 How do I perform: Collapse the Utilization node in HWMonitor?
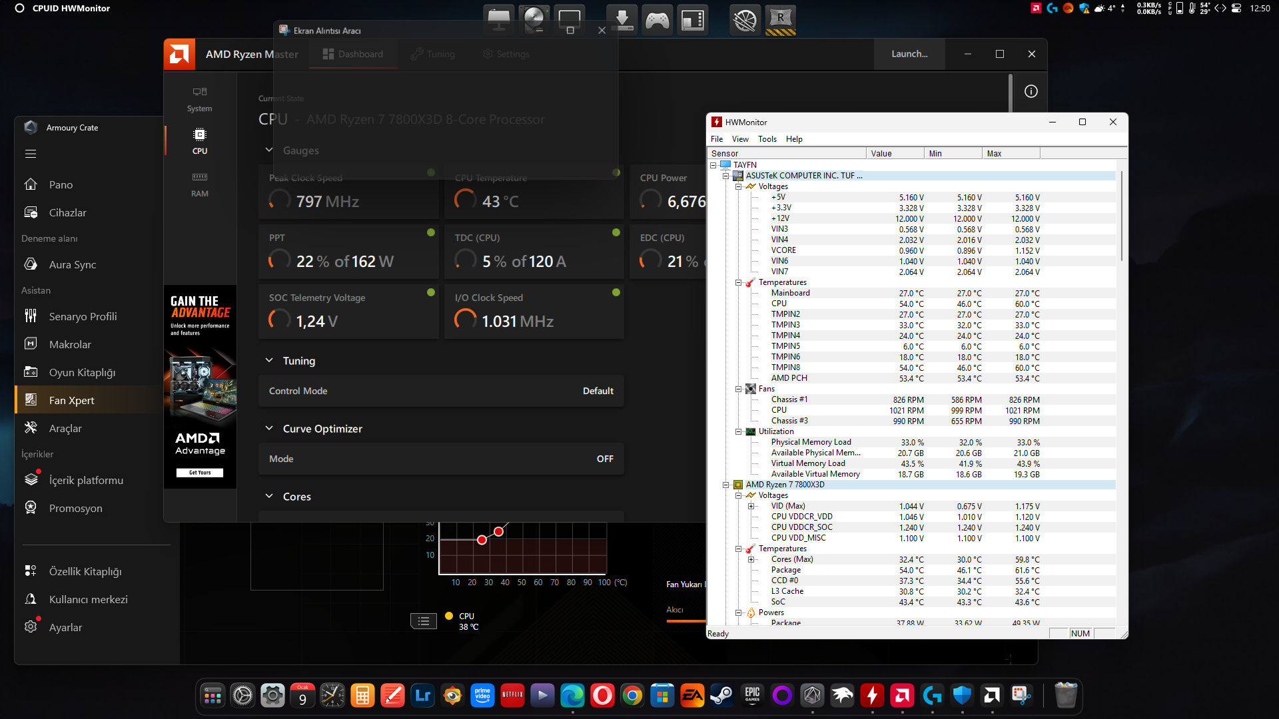point(739,431)
